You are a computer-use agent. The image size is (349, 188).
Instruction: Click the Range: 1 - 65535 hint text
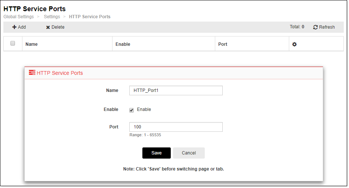(x=145, y=135)
